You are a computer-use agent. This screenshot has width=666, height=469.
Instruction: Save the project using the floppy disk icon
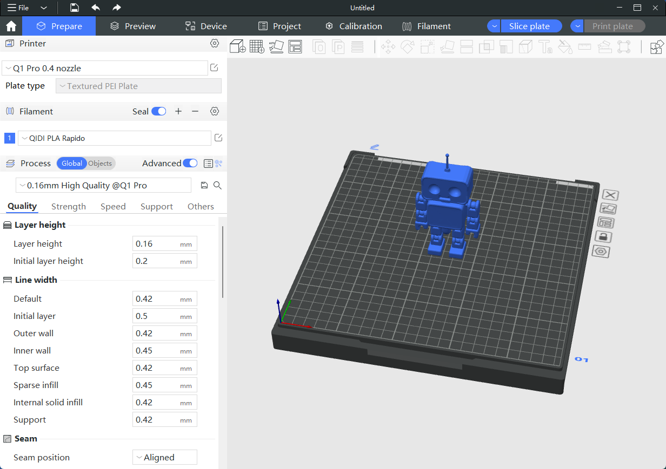tap(75, 8)
